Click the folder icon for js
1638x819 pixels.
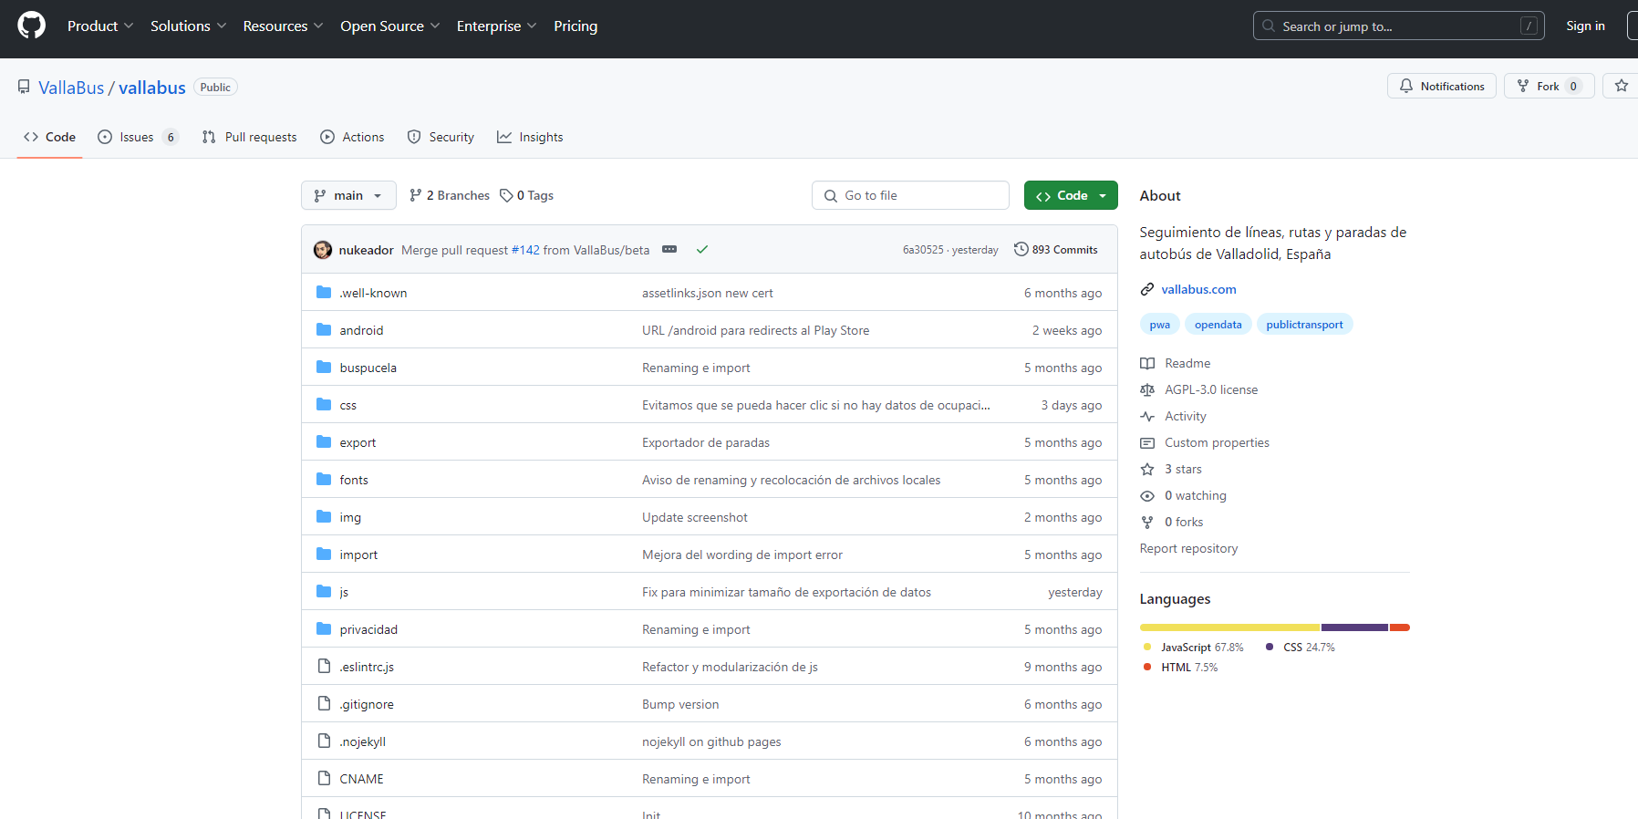pyautogui.click(x=324, y=591)
